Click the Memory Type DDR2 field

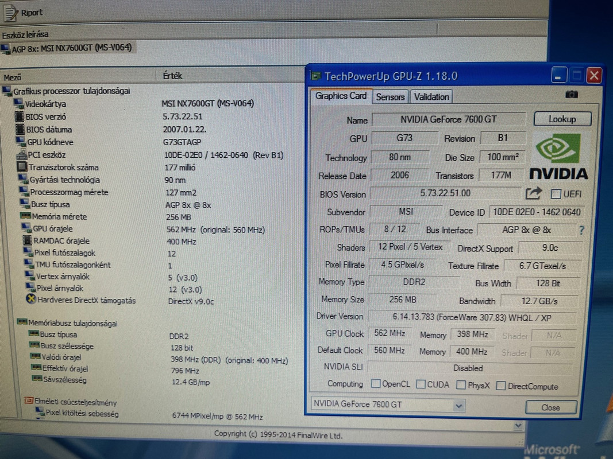tap(414, 282)
